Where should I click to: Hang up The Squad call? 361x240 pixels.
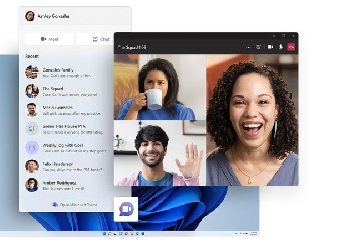click(x=291, y=47)
